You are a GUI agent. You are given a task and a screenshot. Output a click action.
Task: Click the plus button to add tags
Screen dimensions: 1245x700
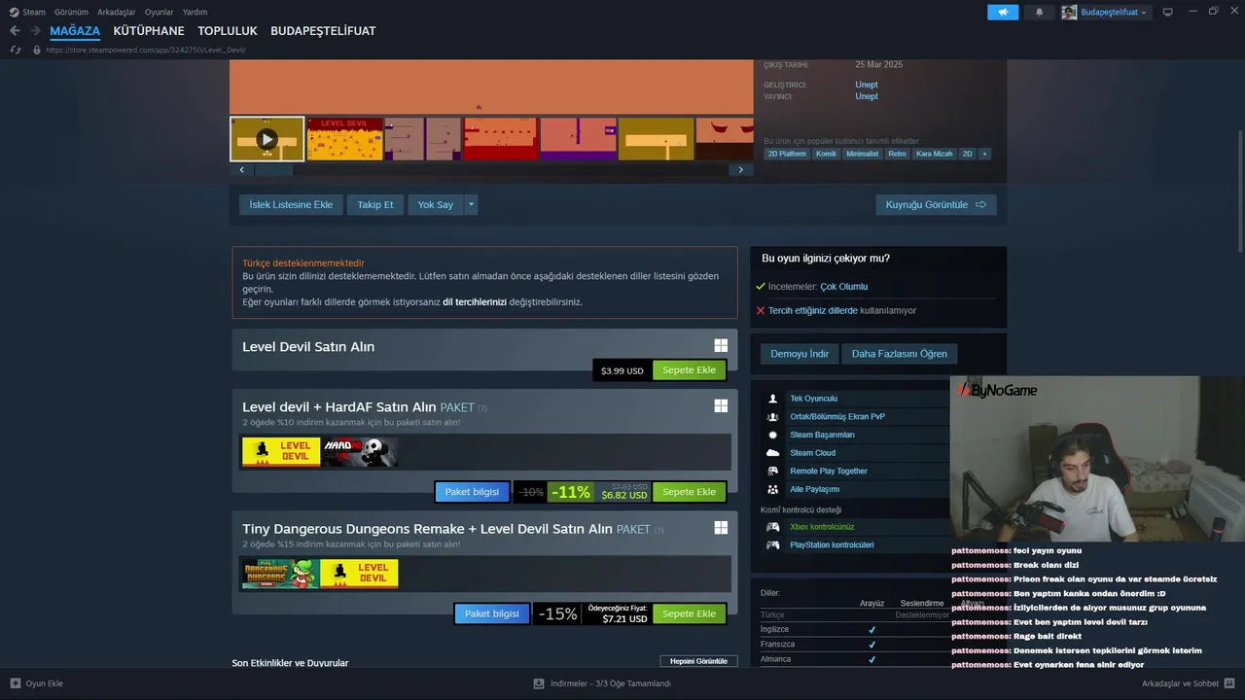coord(984,154)
